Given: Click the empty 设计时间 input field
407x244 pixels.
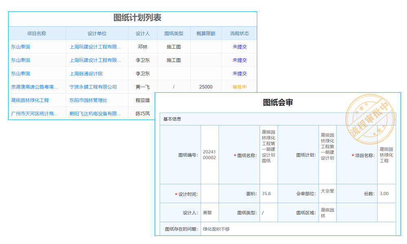Looking at the screenshot, I should click(210, 194).
